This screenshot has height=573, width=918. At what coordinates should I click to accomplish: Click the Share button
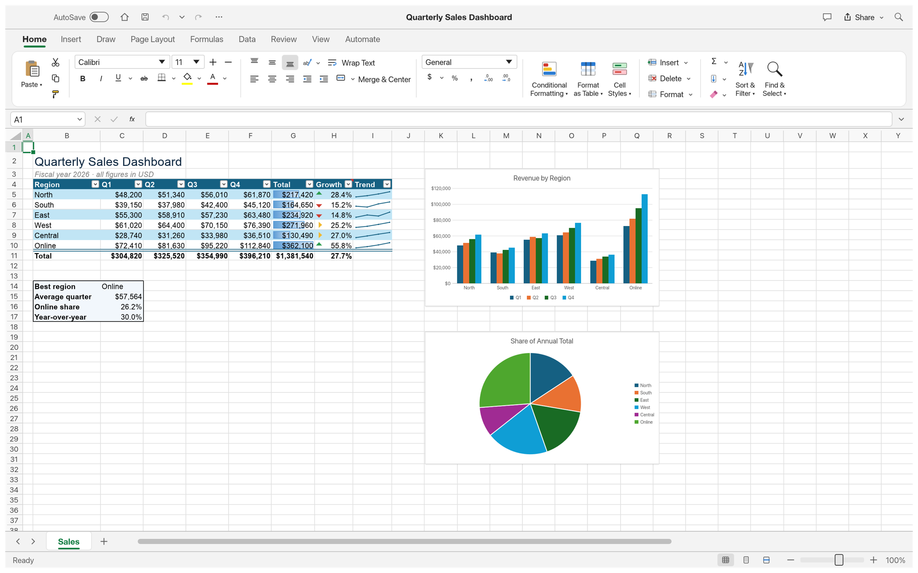click(863, 17)
